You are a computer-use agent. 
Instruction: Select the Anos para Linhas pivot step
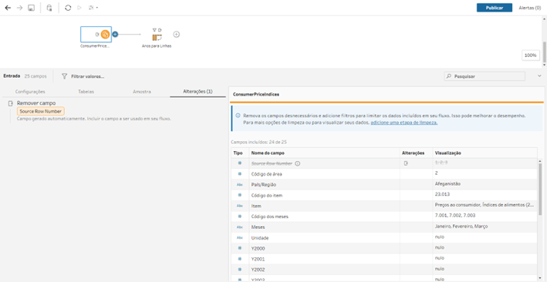click(157, 37)
